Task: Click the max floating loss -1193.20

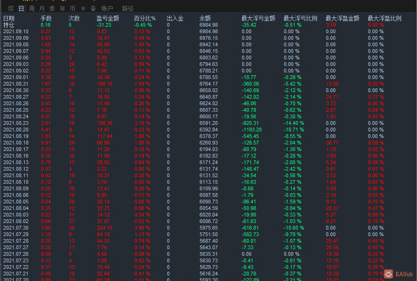Action: [x=252, y=130]
